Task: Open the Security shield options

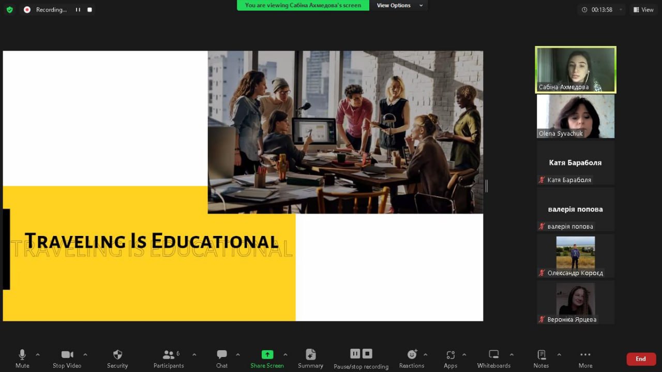Action: tap(117, 359)
